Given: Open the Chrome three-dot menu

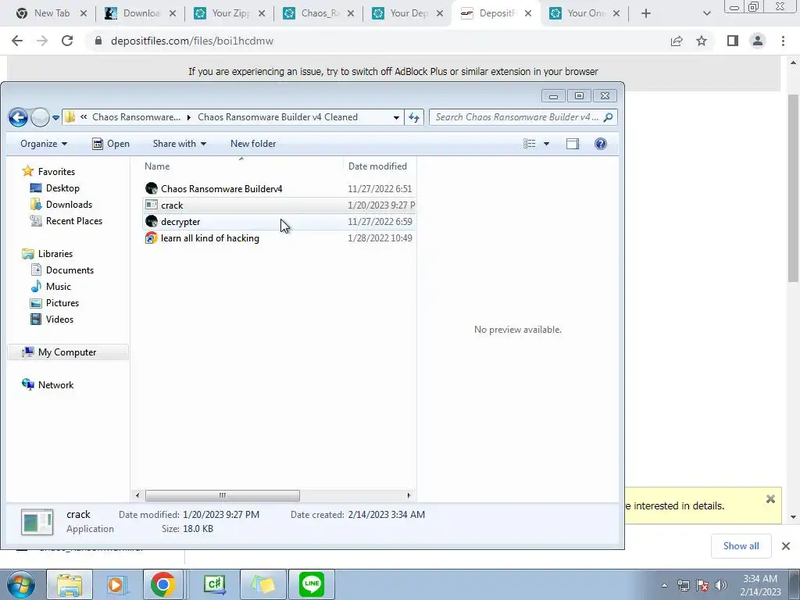Looking at the screenshot, I should (x=783, y=41).
